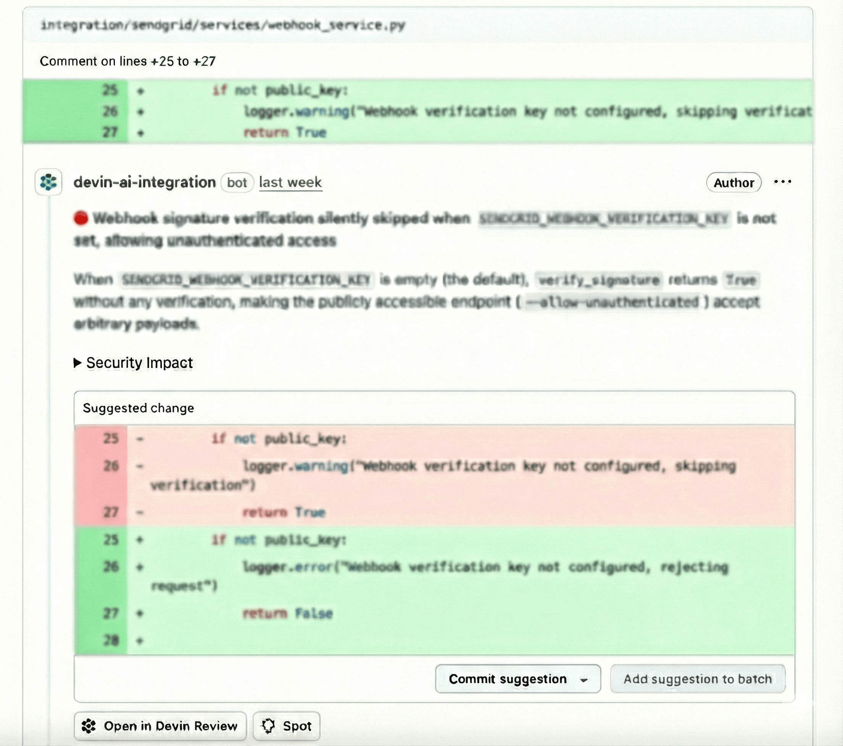Screen dimensions: 843x746
Task: Click the Spot icon at bottom
Action: pos(268,726)
